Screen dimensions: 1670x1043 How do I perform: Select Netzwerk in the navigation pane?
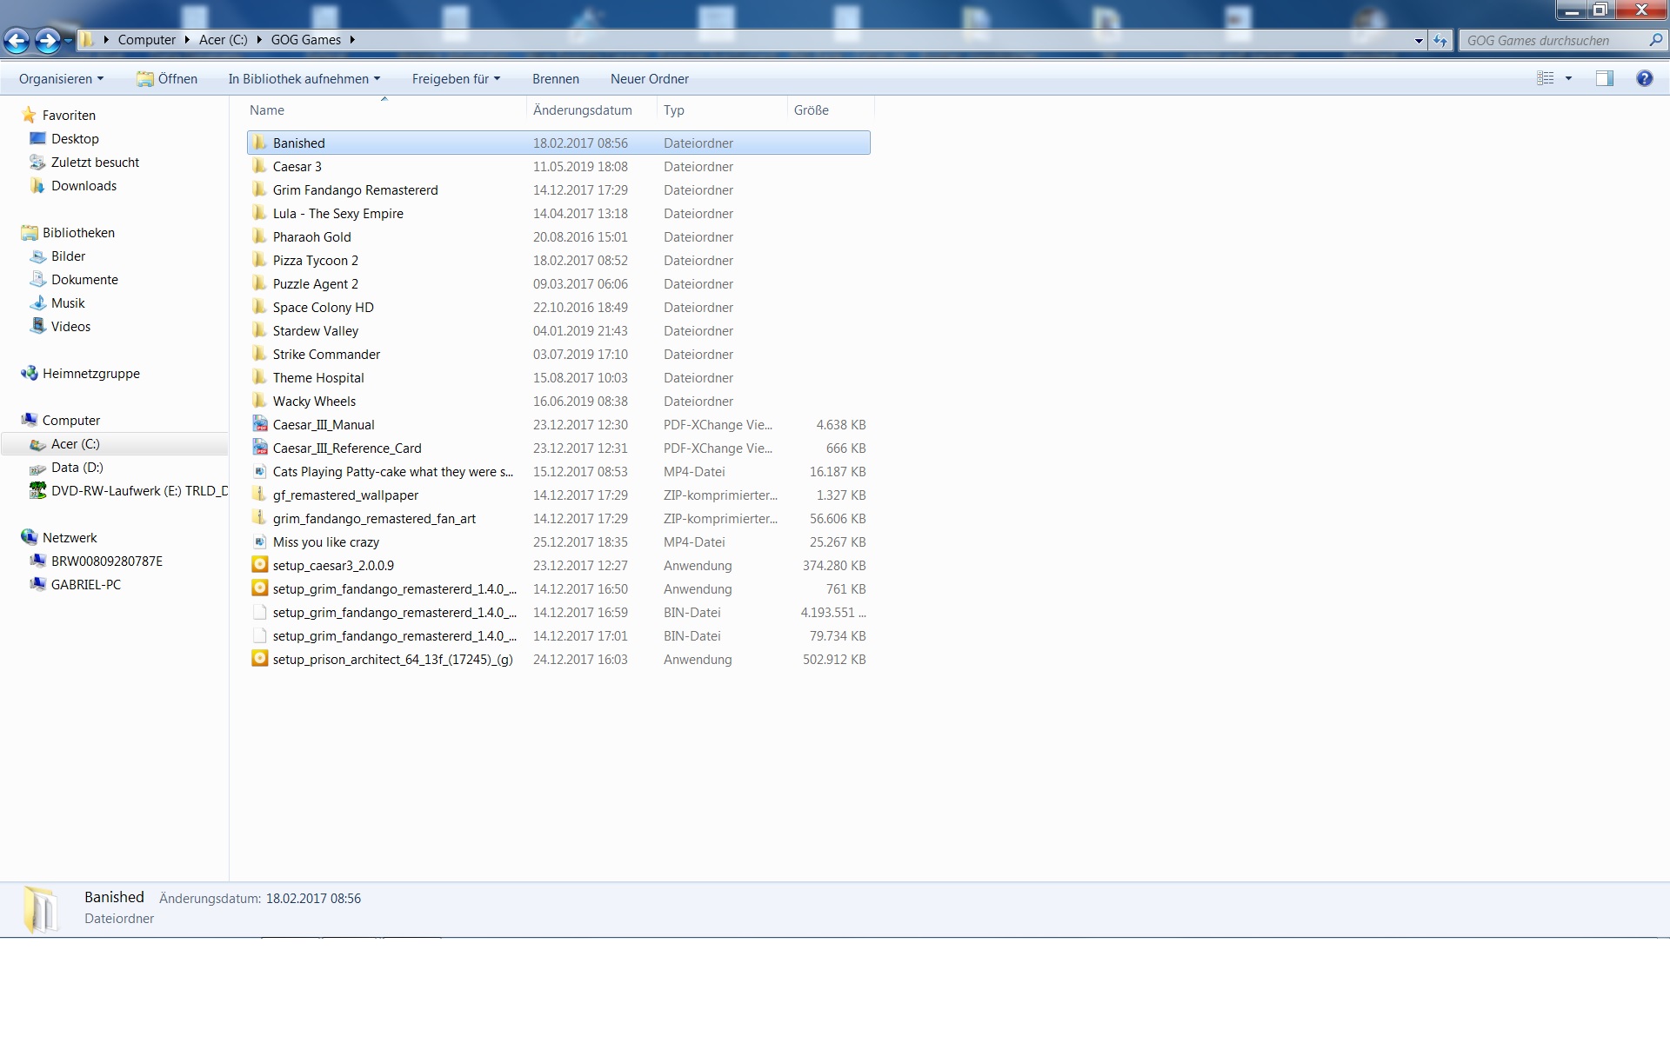point(70,537)
